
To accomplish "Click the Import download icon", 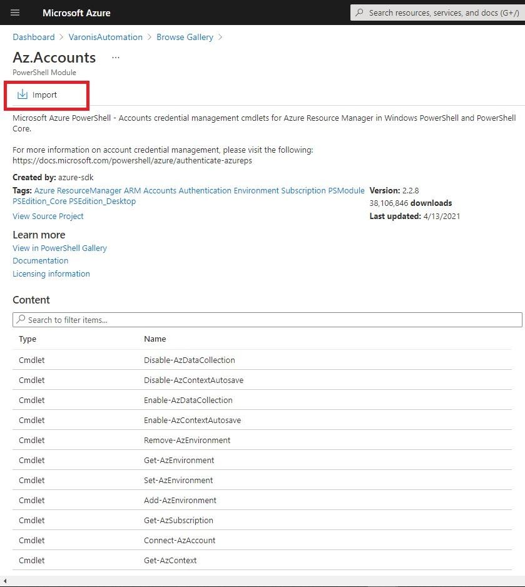I will [23, 94].
